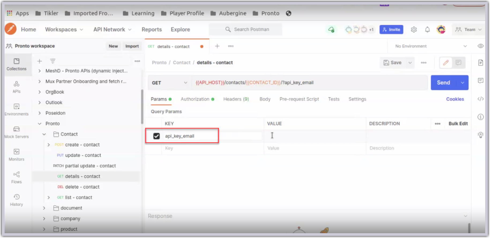Image resolution: width=490 pixels, height=238 pixels.
Task: Click the request URL field
Action: pos(309,83)
